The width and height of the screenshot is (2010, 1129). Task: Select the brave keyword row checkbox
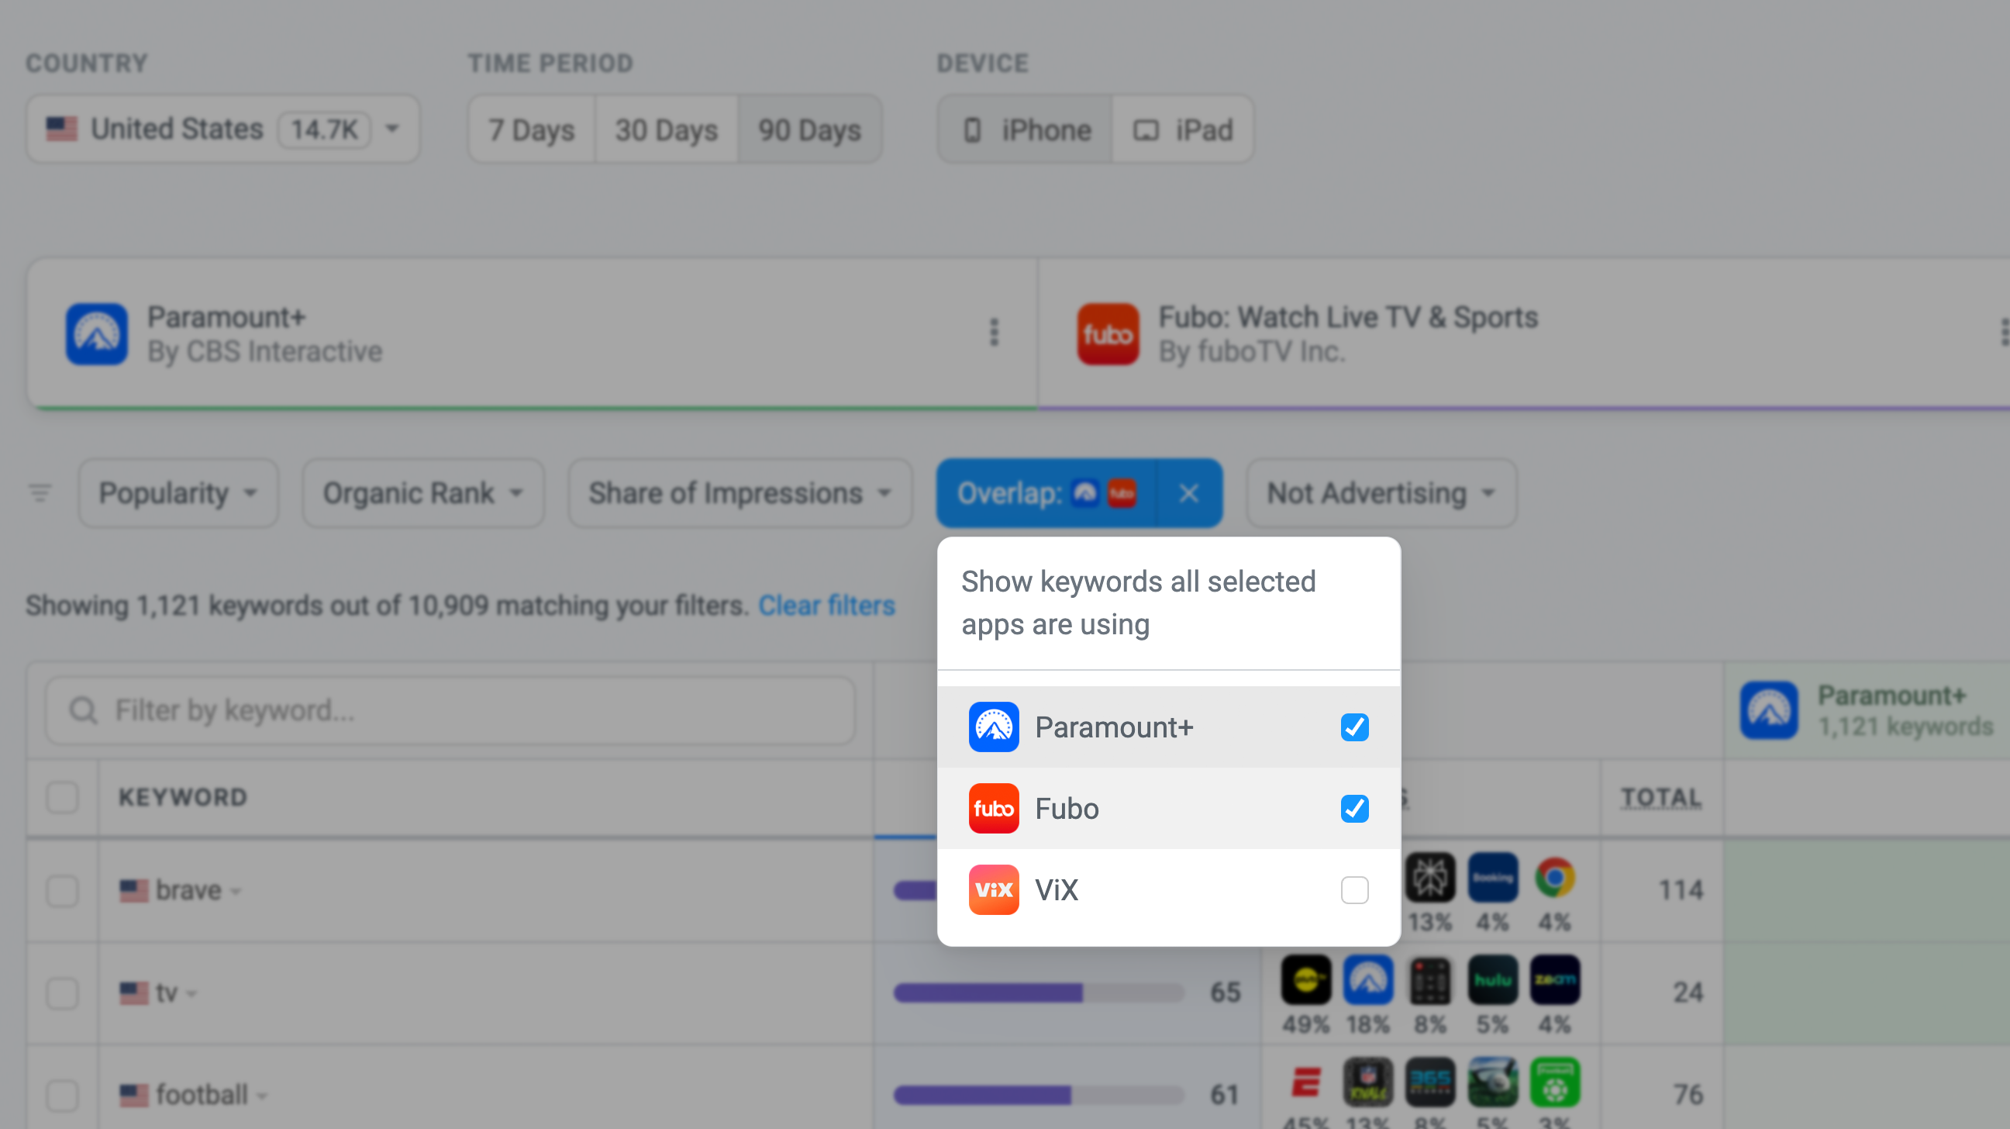point(63,890)
